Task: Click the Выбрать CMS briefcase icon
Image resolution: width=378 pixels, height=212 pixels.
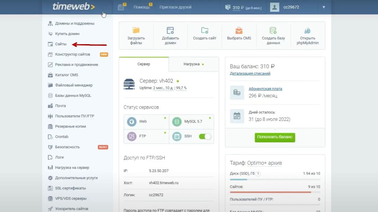Action: coord(239,30)
